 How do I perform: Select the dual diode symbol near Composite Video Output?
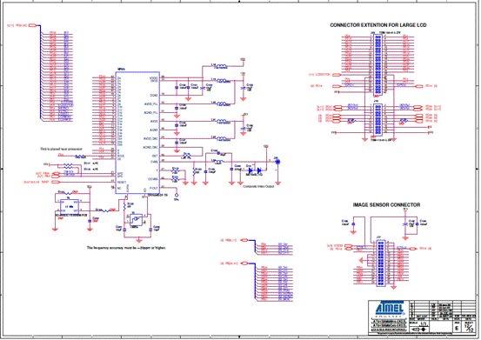pos(255,170)
